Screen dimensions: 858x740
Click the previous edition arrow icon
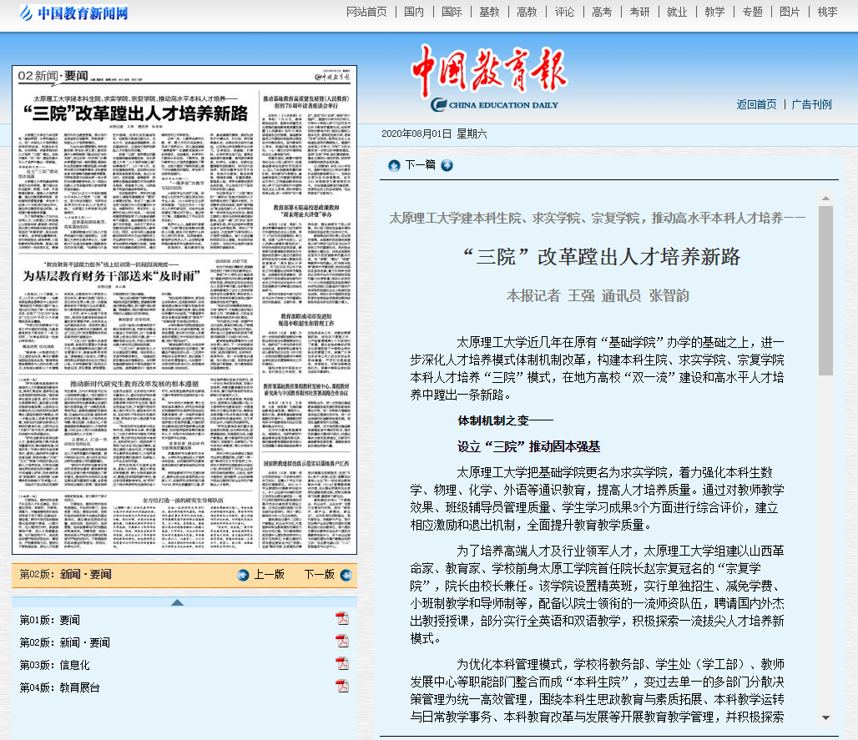[243, 574]
